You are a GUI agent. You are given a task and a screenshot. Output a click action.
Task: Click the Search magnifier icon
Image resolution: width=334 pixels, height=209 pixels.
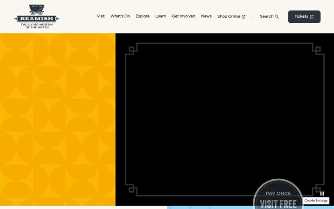tap(276, 16)
